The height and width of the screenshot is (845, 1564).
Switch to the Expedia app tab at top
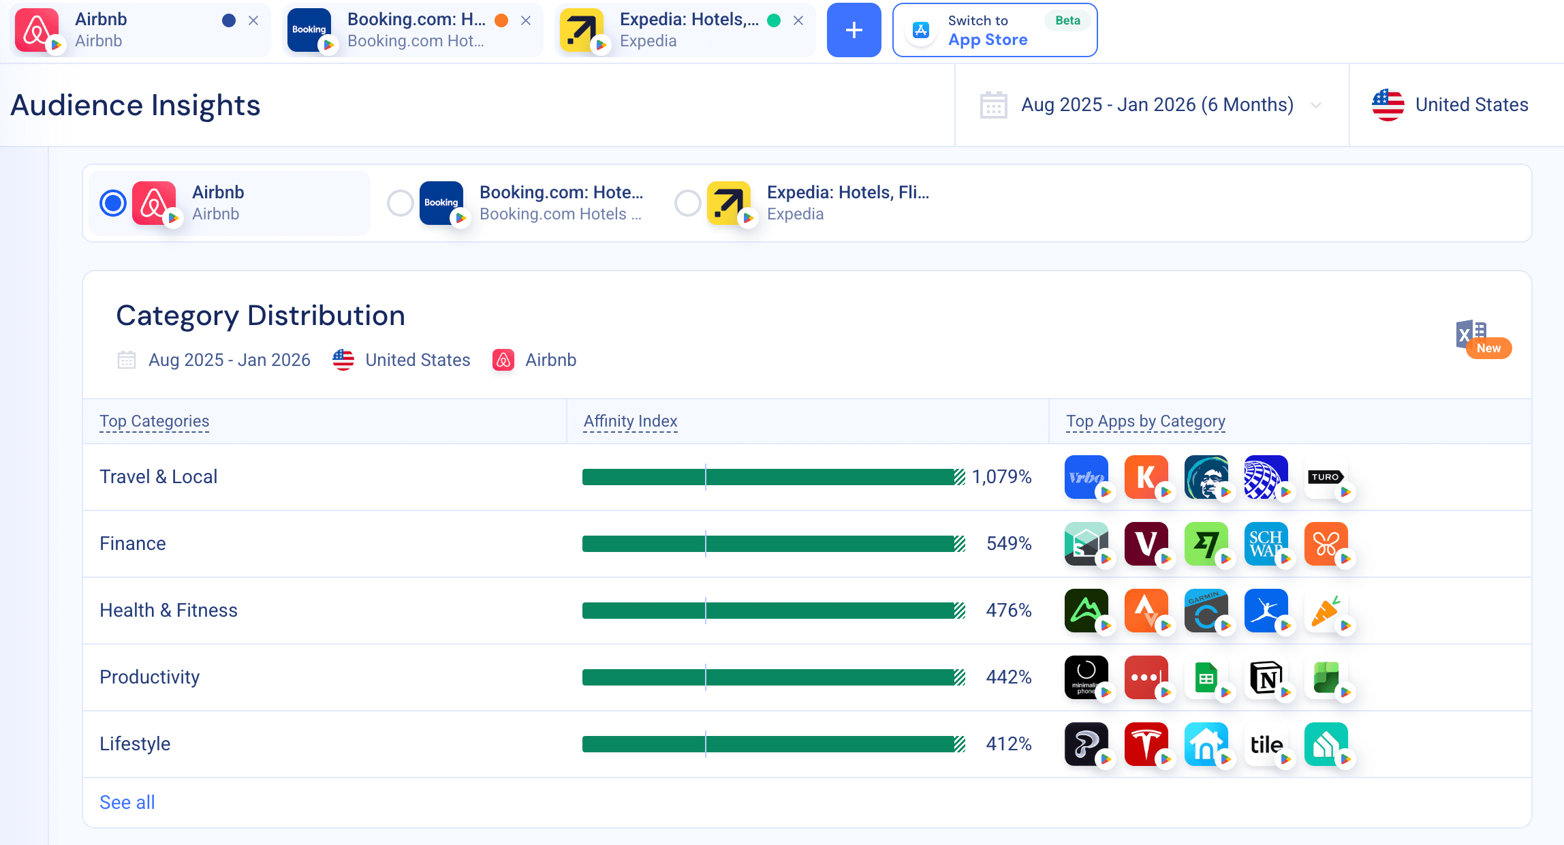click(685, 30)
